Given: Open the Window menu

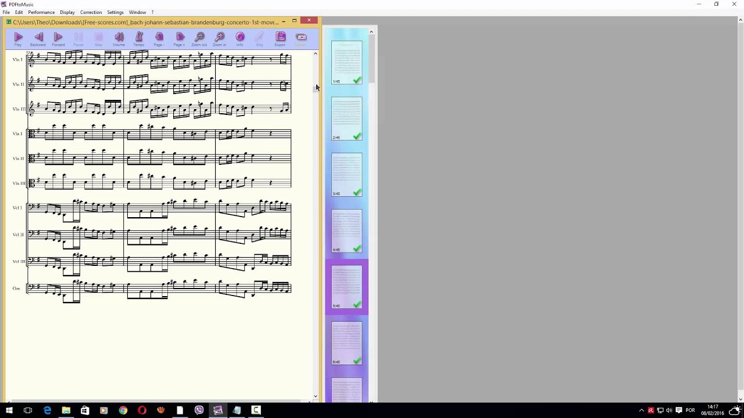Looking at the screenshot, I should point(138,12).
